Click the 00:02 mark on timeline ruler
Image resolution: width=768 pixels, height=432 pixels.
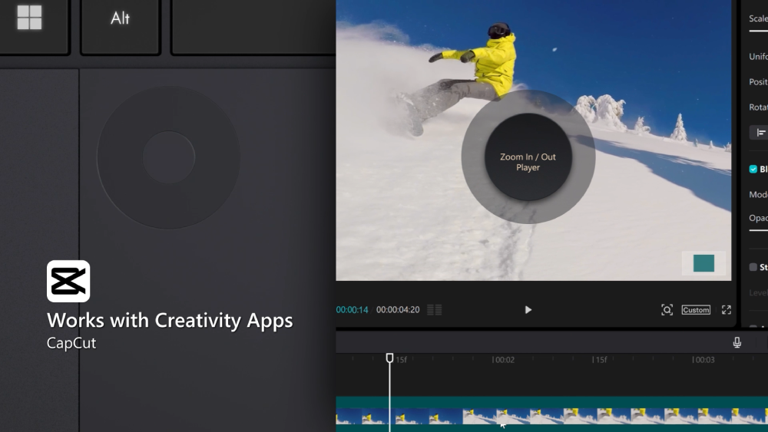(503, 360)
